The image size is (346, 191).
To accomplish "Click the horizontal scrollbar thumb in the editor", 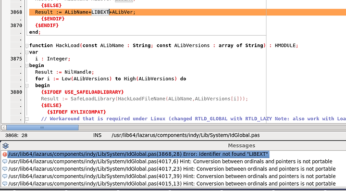I will pos(42,127).
